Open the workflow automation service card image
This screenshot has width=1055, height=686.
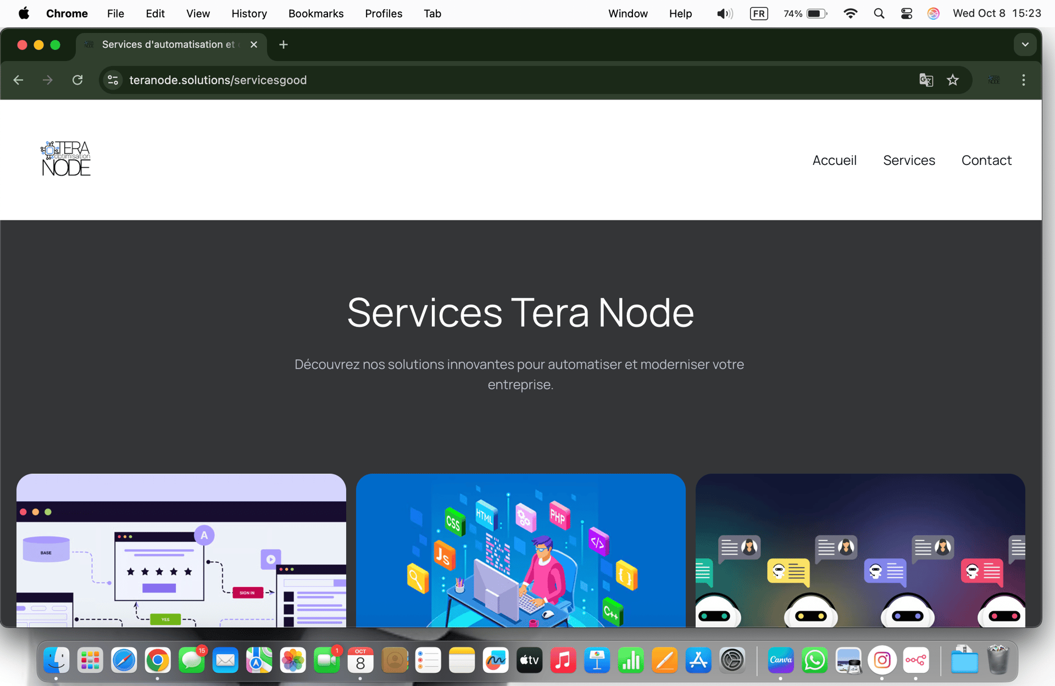tap(181, 550)
